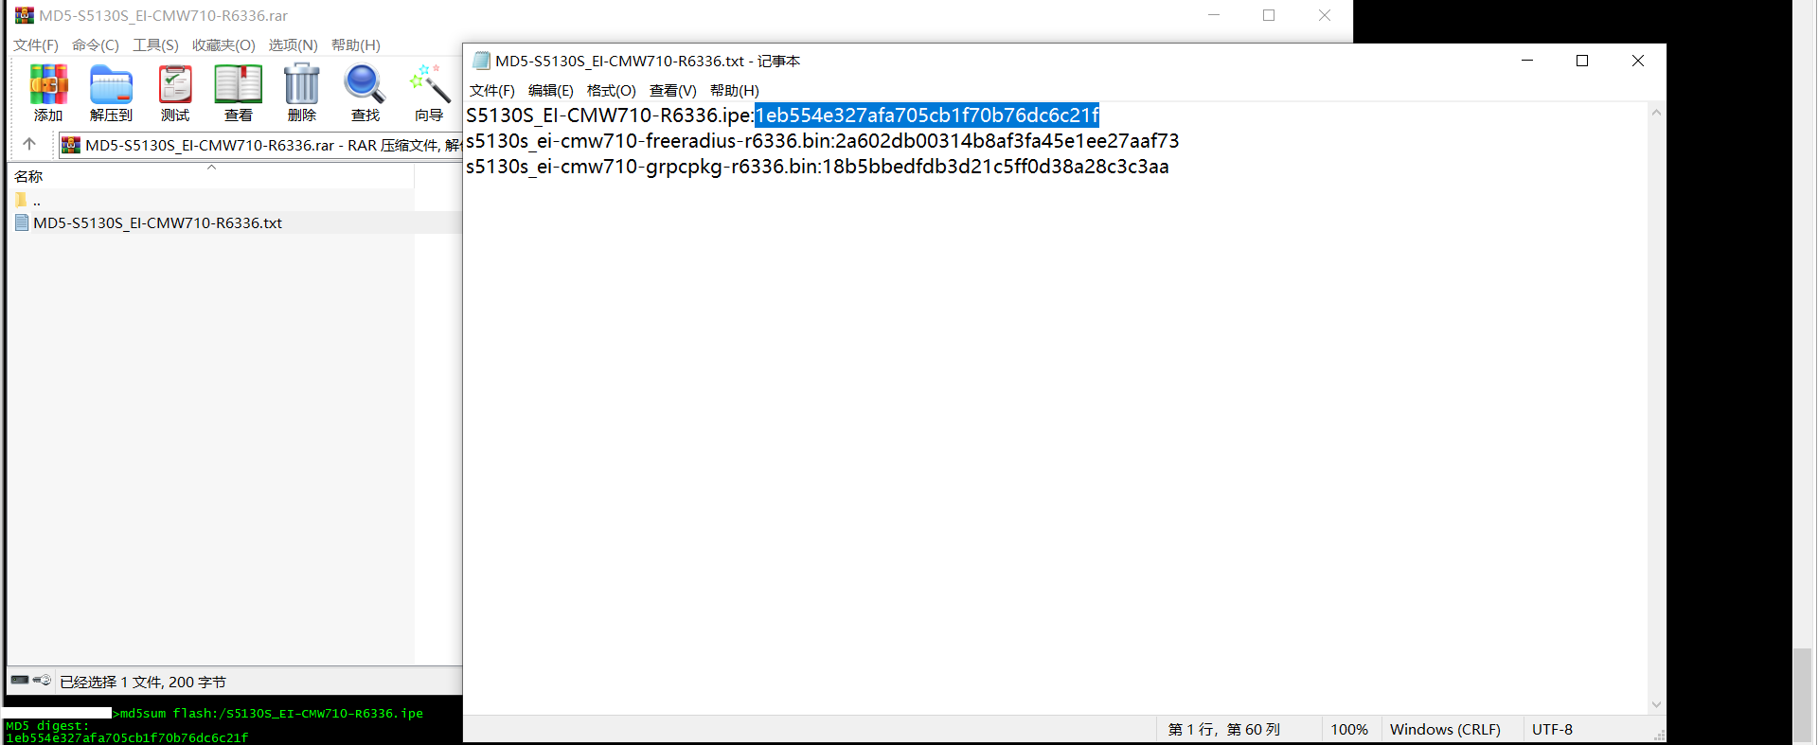Open Notepad File (文件) menu
1818x745 pixels.
[x=492, y=90]
